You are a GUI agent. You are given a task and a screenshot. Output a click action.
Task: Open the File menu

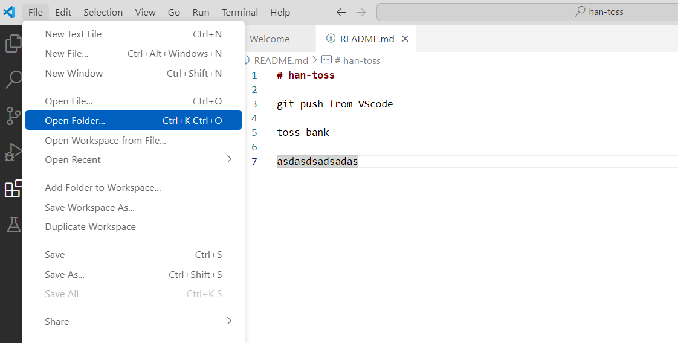coord(36,13)
